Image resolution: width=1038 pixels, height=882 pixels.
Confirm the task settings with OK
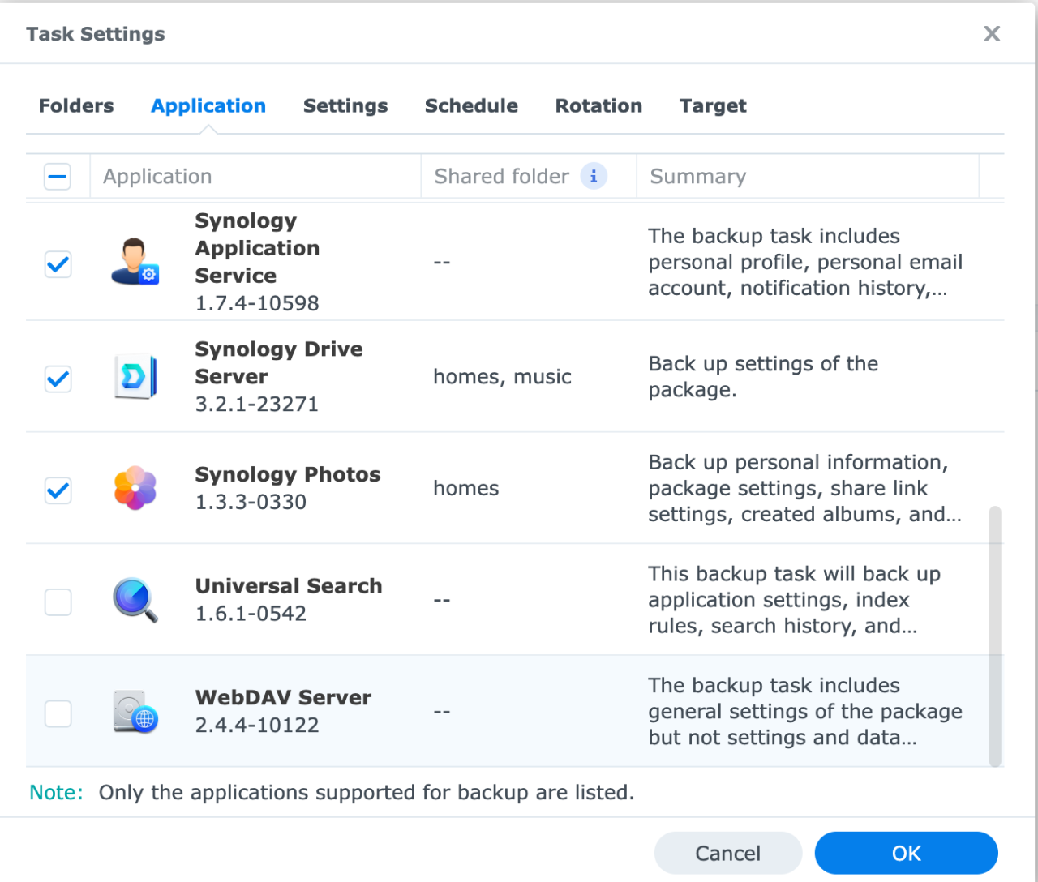(906, 853)
